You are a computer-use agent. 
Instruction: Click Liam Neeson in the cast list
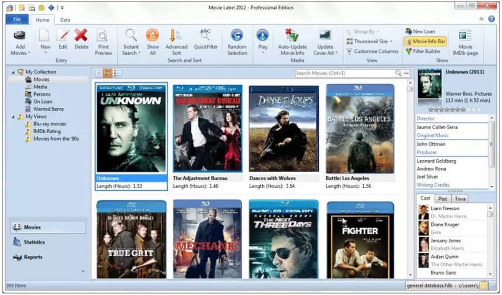pyautogui.click(x=445, y=208)
